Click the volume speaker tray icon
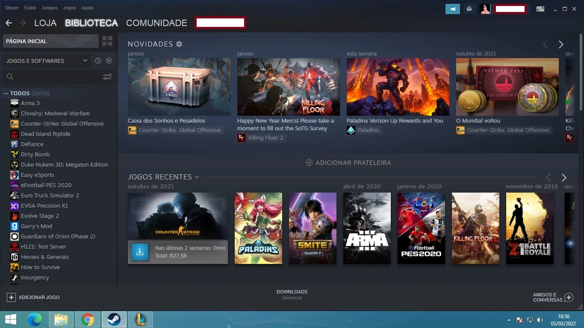The height and width of the screenshot is (328, 584). pyautogui.click(x=540, y=319)
